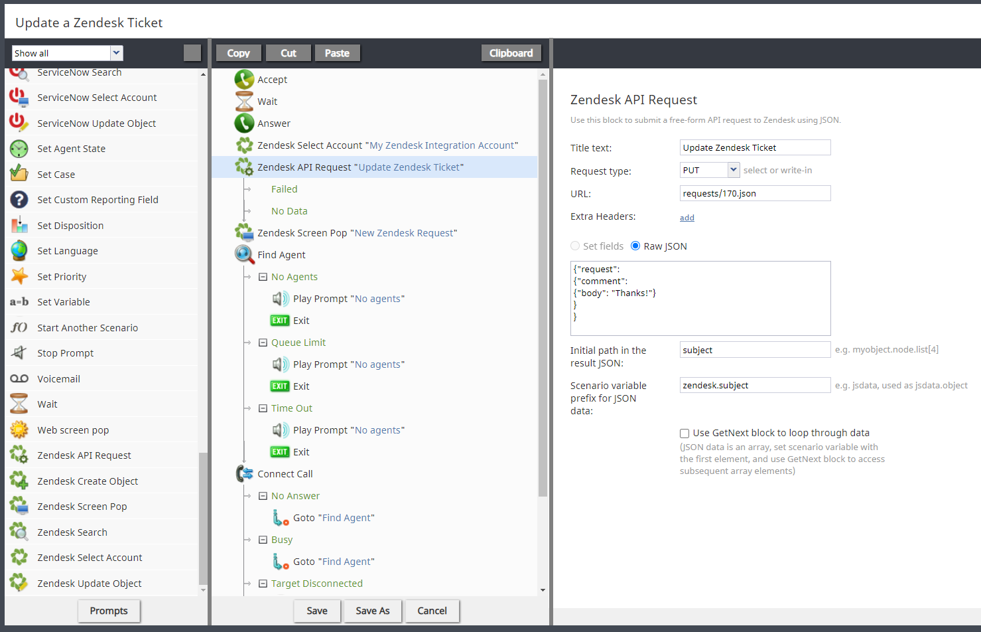Click the scenario flow vertical scrollbar
This screenshot has height=632, width=981.
coord(543,289)
